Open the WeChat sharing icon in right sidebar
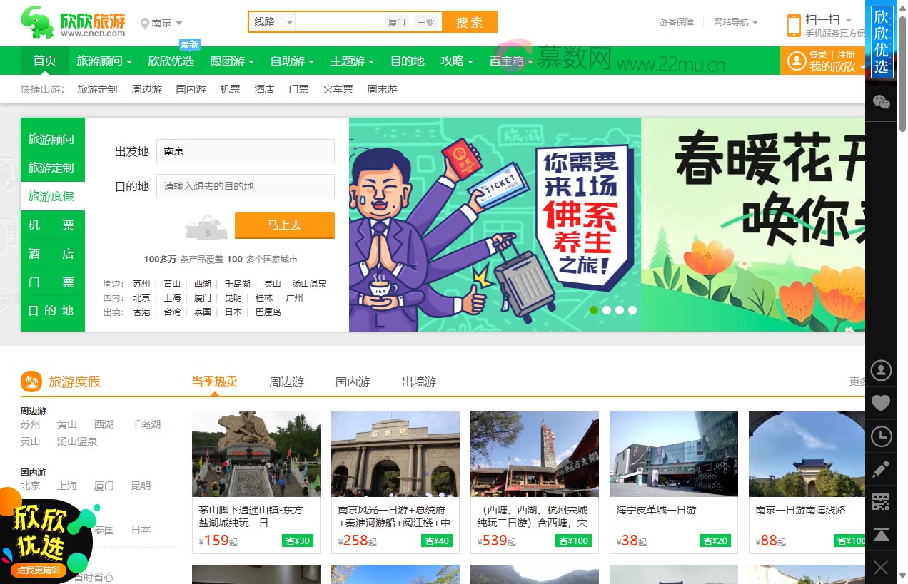Viewport: 908px width, 584px height. 882,102
